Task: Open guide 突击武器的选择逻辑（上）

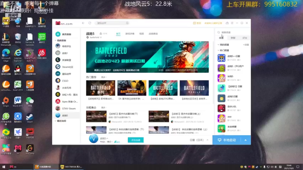Action: 189,129
